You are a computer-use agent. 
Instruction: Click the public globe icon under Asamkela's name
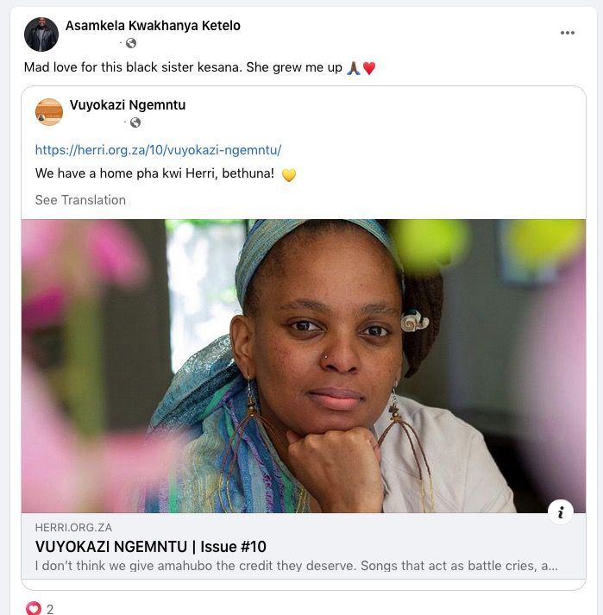pyautogui.click(x=131, y=43)
